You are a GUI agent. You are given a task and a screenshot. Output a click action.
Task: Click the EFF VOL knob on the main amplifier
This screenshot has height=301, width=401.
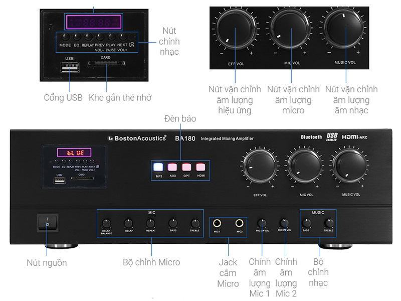(260, 166)
